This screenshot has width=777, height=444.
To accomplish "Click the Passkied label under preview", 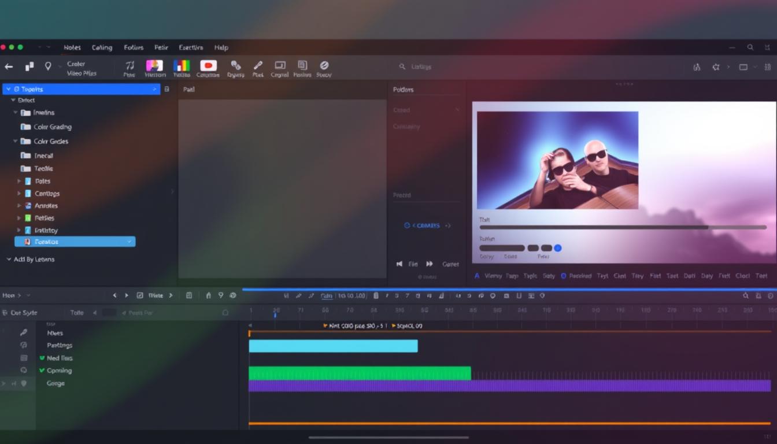I will pos(580,276).
